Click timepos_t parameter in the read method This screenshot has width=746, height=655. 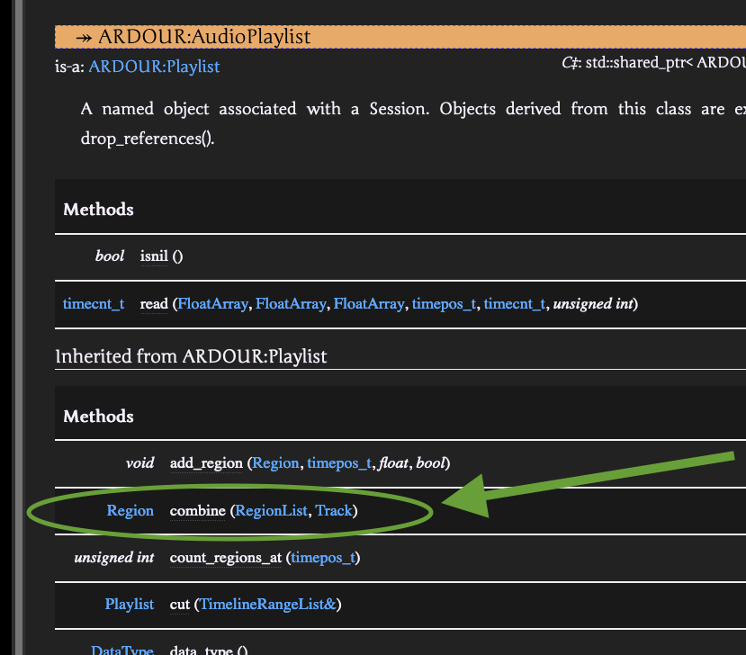click(444, 304)
